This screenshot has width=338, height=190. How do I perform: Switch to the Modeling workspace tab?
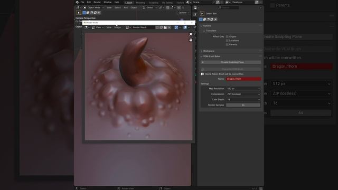pyautogui.click(x=140, y=3)
